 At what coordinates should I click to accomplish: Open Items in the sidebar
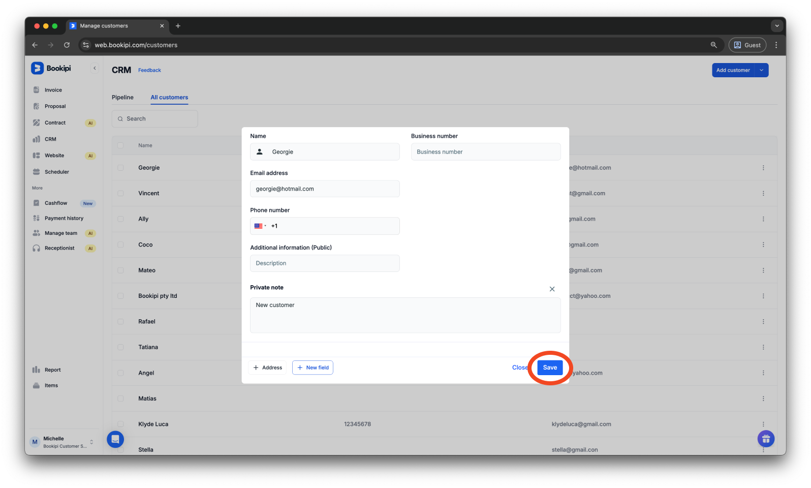pyautogui.click(x=51, y=385)
